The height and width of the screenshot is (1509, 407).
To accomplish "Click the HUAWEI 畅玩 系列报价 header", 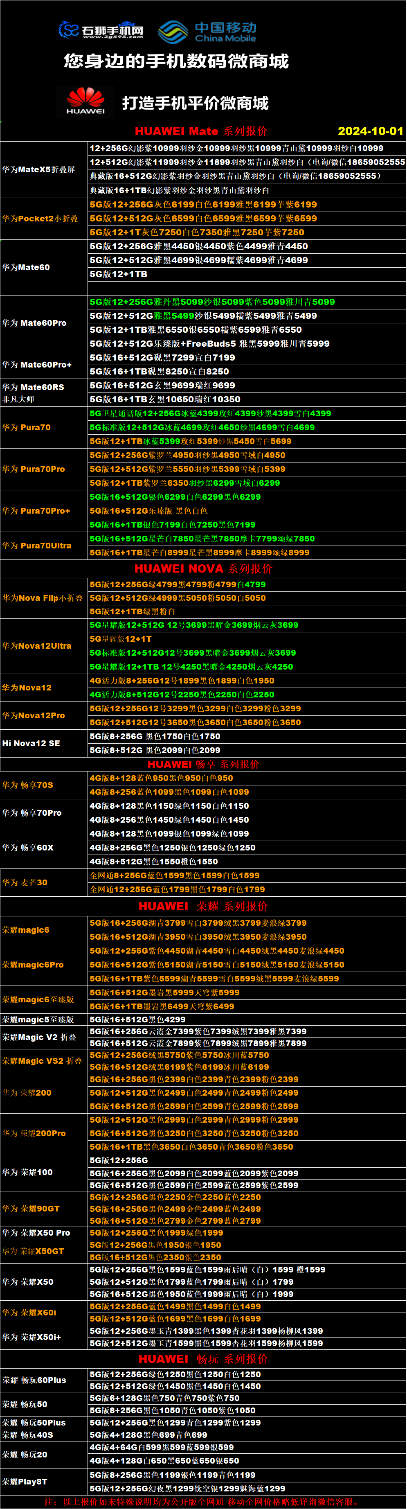I will [x=203, y=1359].
